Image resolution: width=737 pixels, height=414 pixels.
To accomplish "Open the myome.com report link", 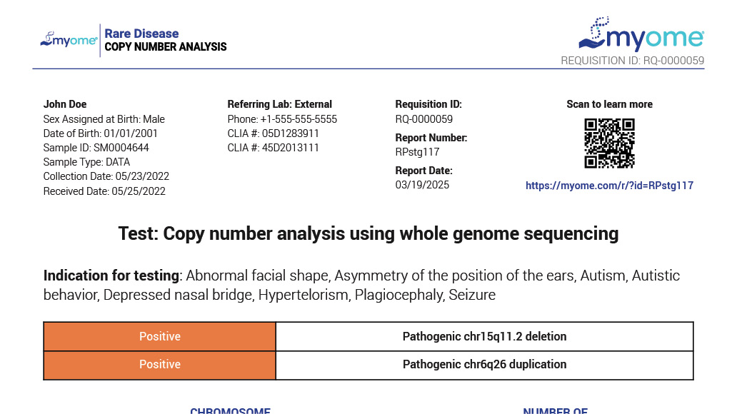I will coord(609,186).
